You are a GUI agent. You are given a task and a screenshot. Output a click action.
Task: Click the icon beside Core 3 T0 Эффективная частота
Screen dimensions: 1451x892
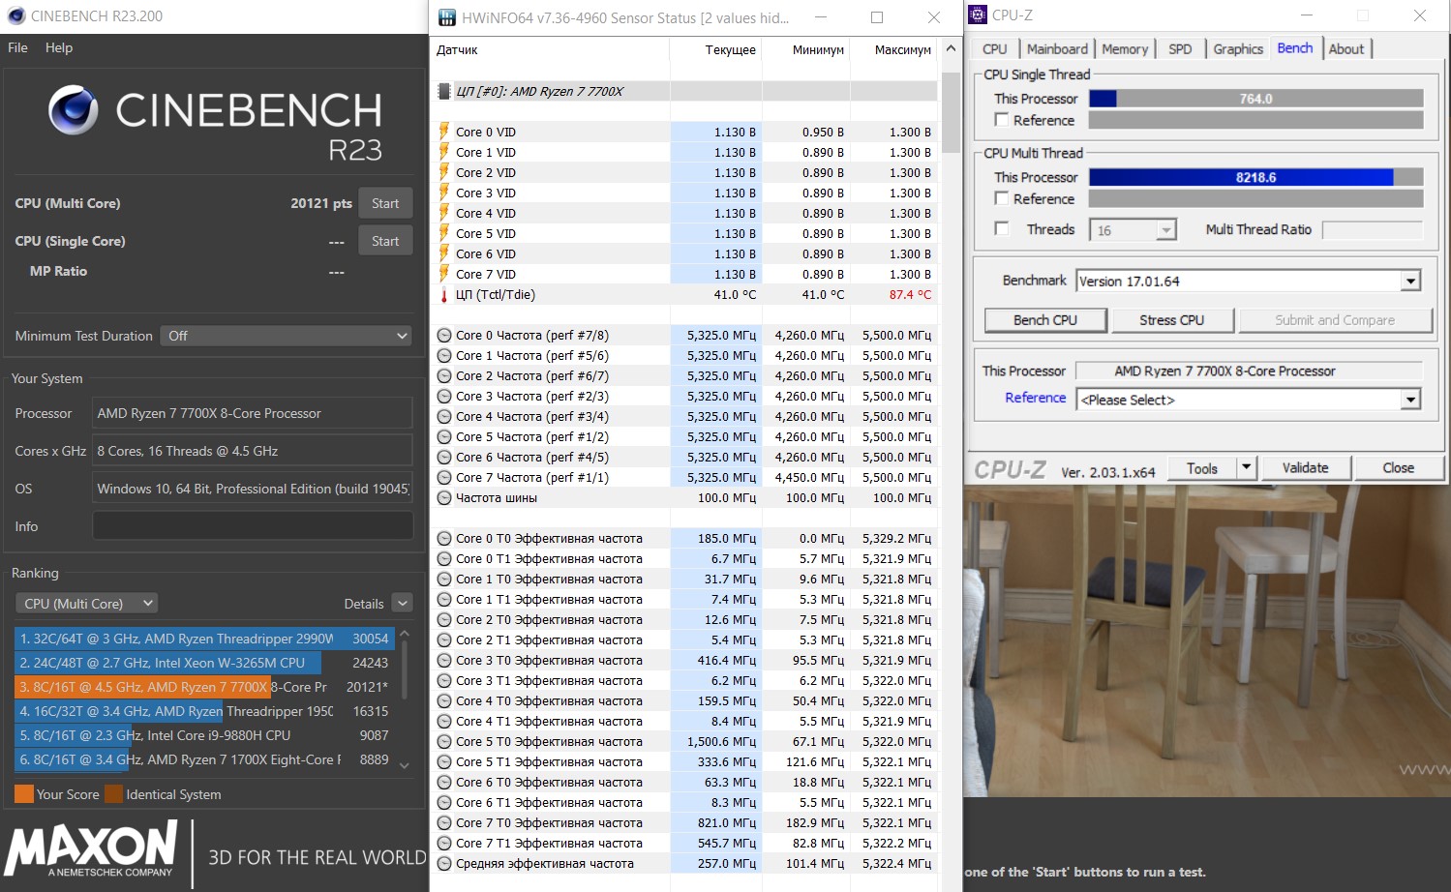[444, 661]
